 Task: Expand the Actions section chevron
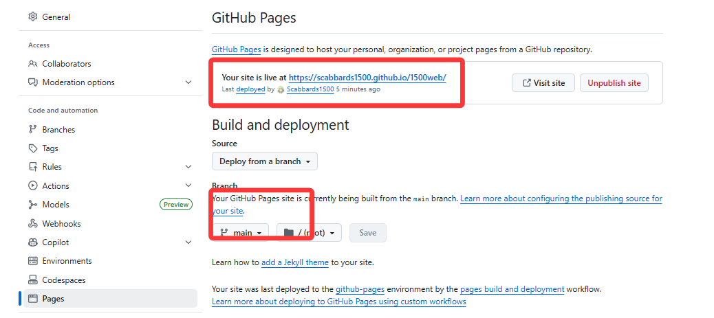pyautogui.click(x=188, y=185)
